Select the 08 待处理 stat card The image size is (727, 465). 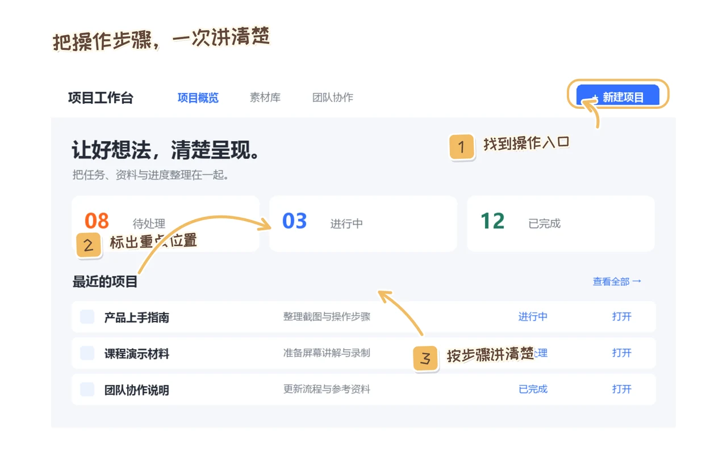pyautogui.click(x=165, y=223)
